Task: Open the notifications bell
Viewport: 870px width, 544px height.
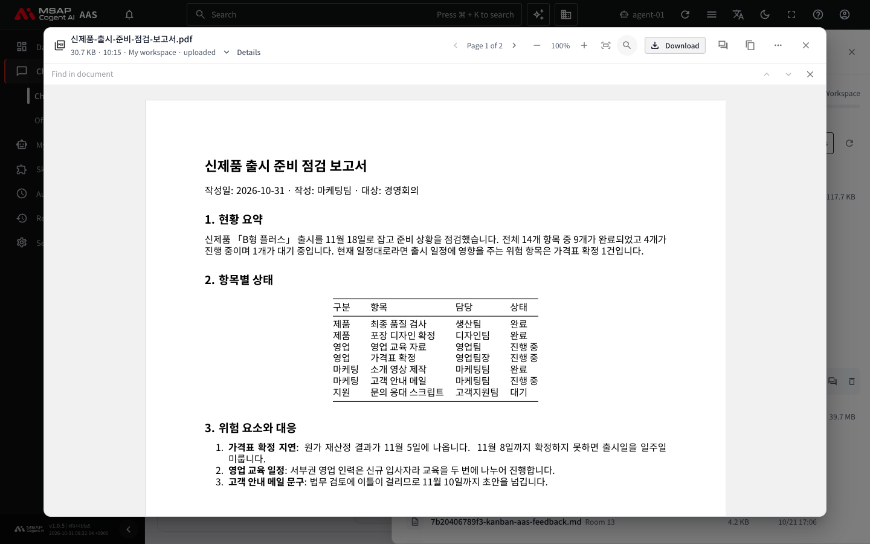Action: click(129, 15)
